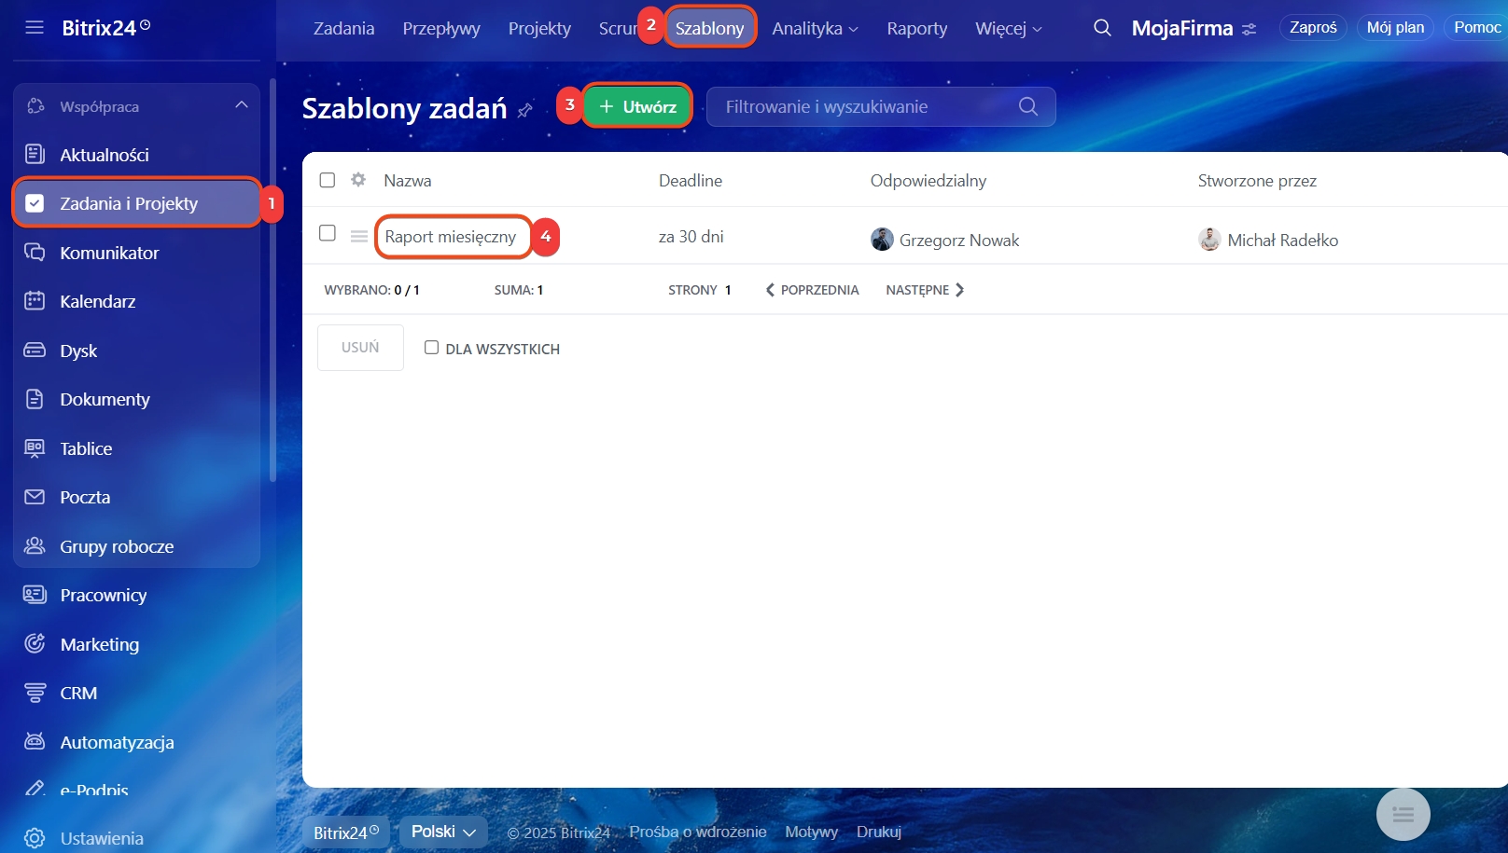
Task: Open Grzegorz Nowak's profile link
Action: coord(959,241)
